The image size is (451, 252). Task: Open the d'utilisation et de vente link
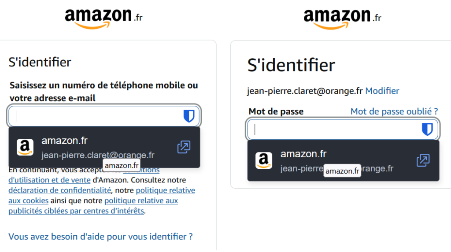(x=49, y=180)
